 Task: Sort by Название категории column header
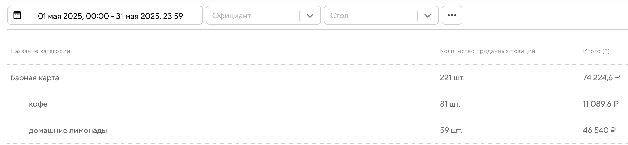point(40,51)
